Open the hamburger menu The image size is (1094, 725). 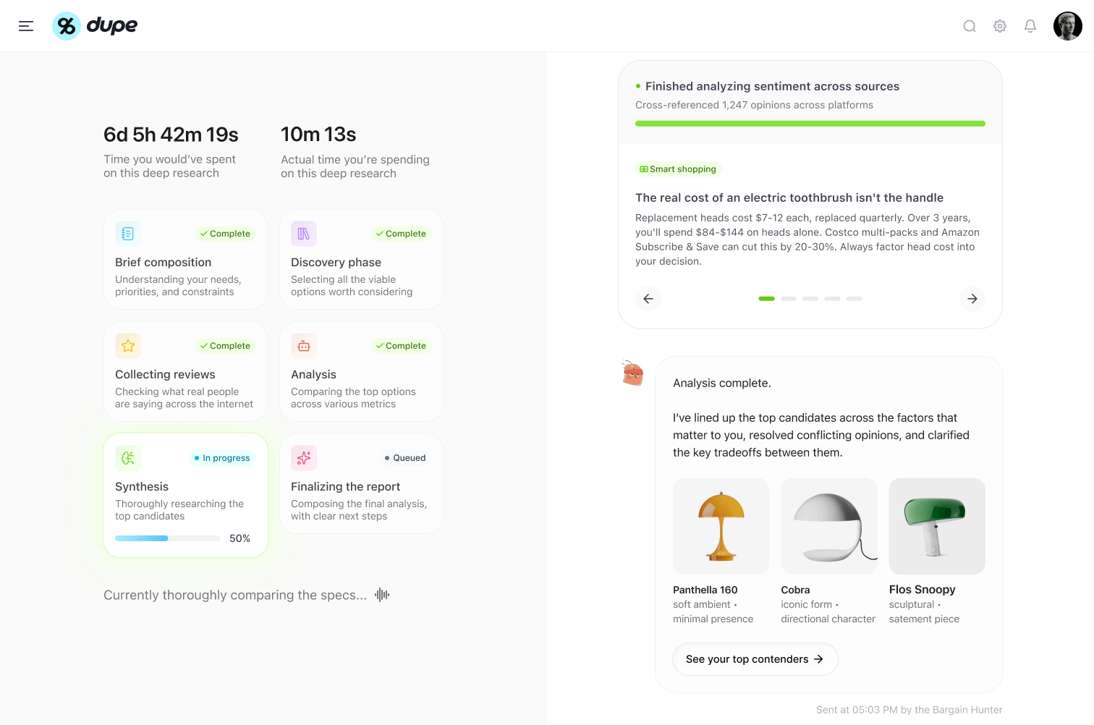(26, 26)
